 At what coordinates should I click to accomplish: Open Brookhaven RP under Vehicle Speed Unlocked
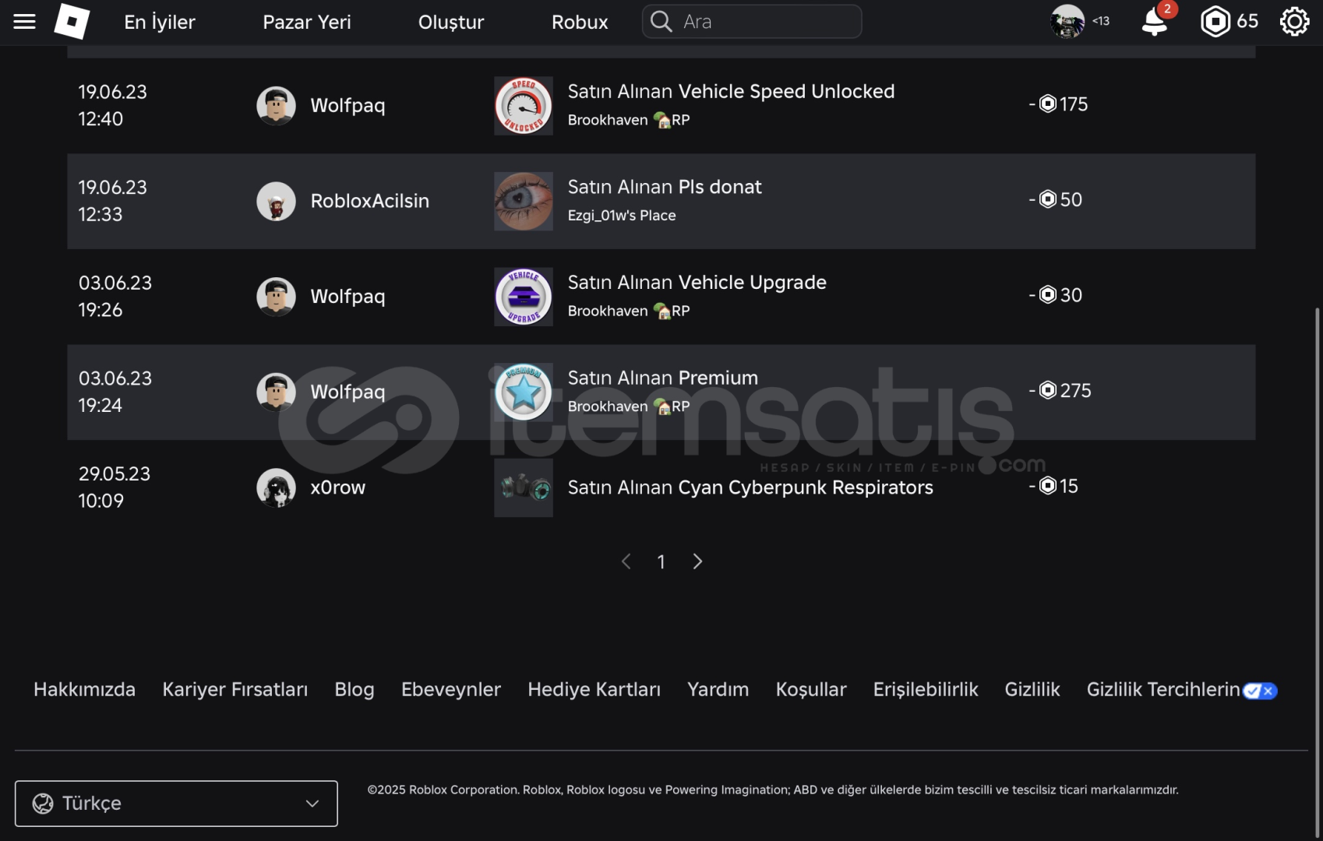(x=629, y=120)
